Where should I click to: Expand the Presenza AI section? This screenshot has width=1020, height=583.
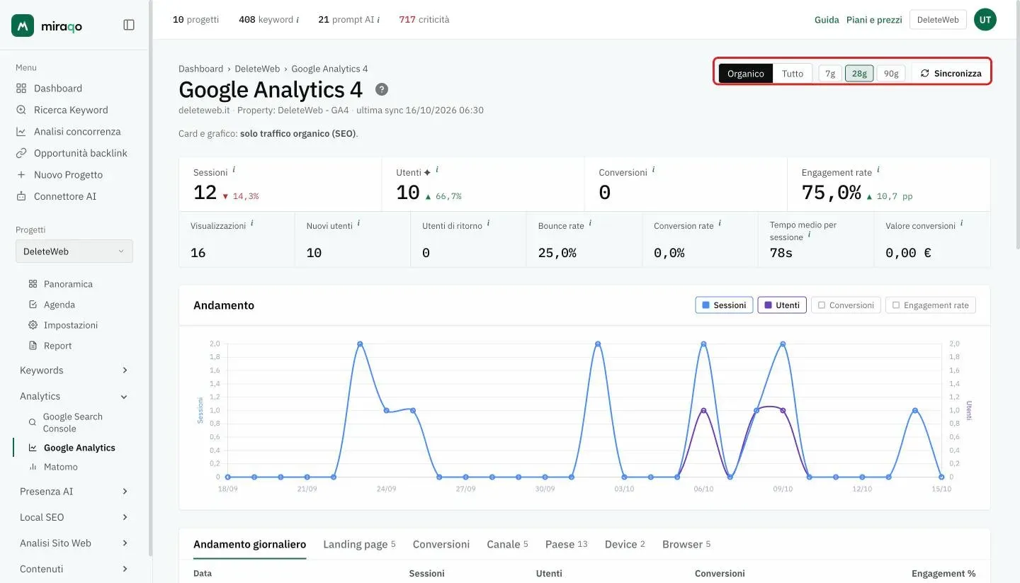click(74, 492)
